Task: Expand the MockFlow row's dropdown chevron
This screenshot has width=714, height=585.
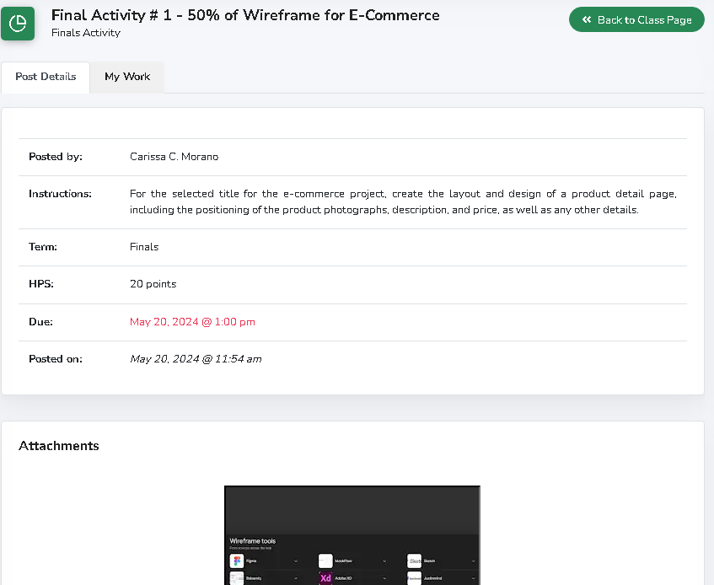Action: 384,561
